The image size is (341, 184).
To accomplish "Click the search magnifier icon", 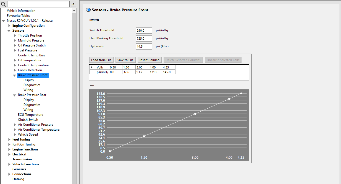I will 3,4.
